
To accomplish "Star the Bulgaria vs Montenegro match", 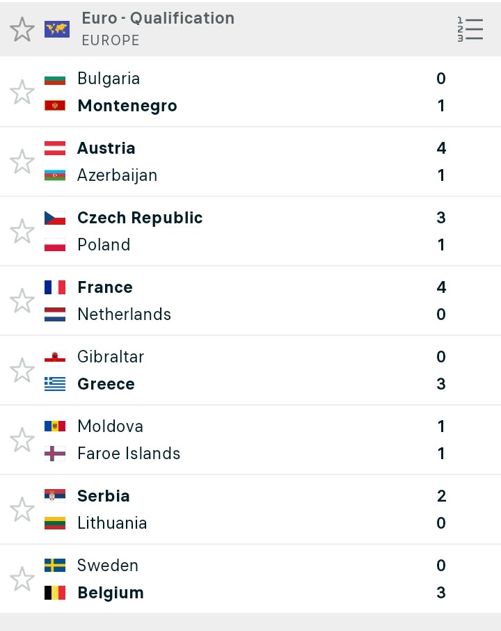I will [x=22, y=92].
